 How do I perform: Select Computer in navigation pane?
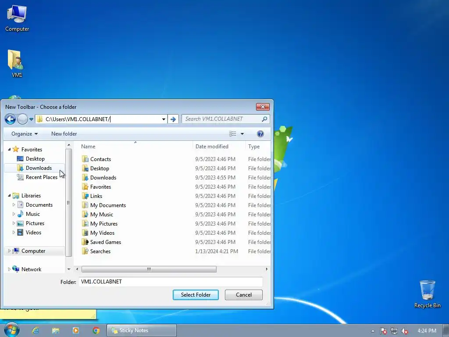point(33,251)
